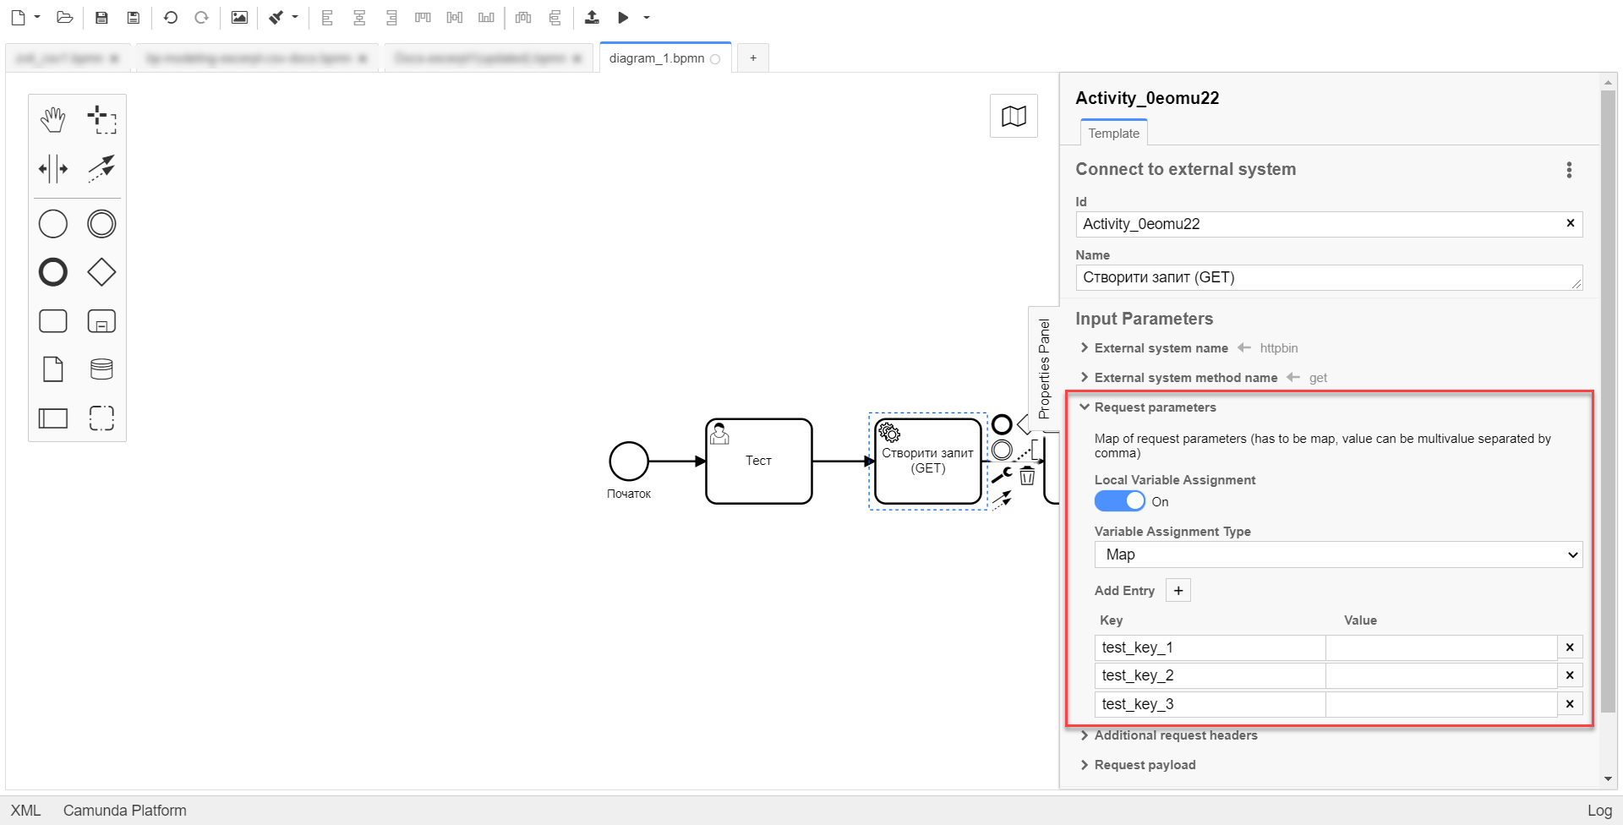Add a new diagram tab with plus
Viewport: 1623px width, 825px height.
coord(753,58)
